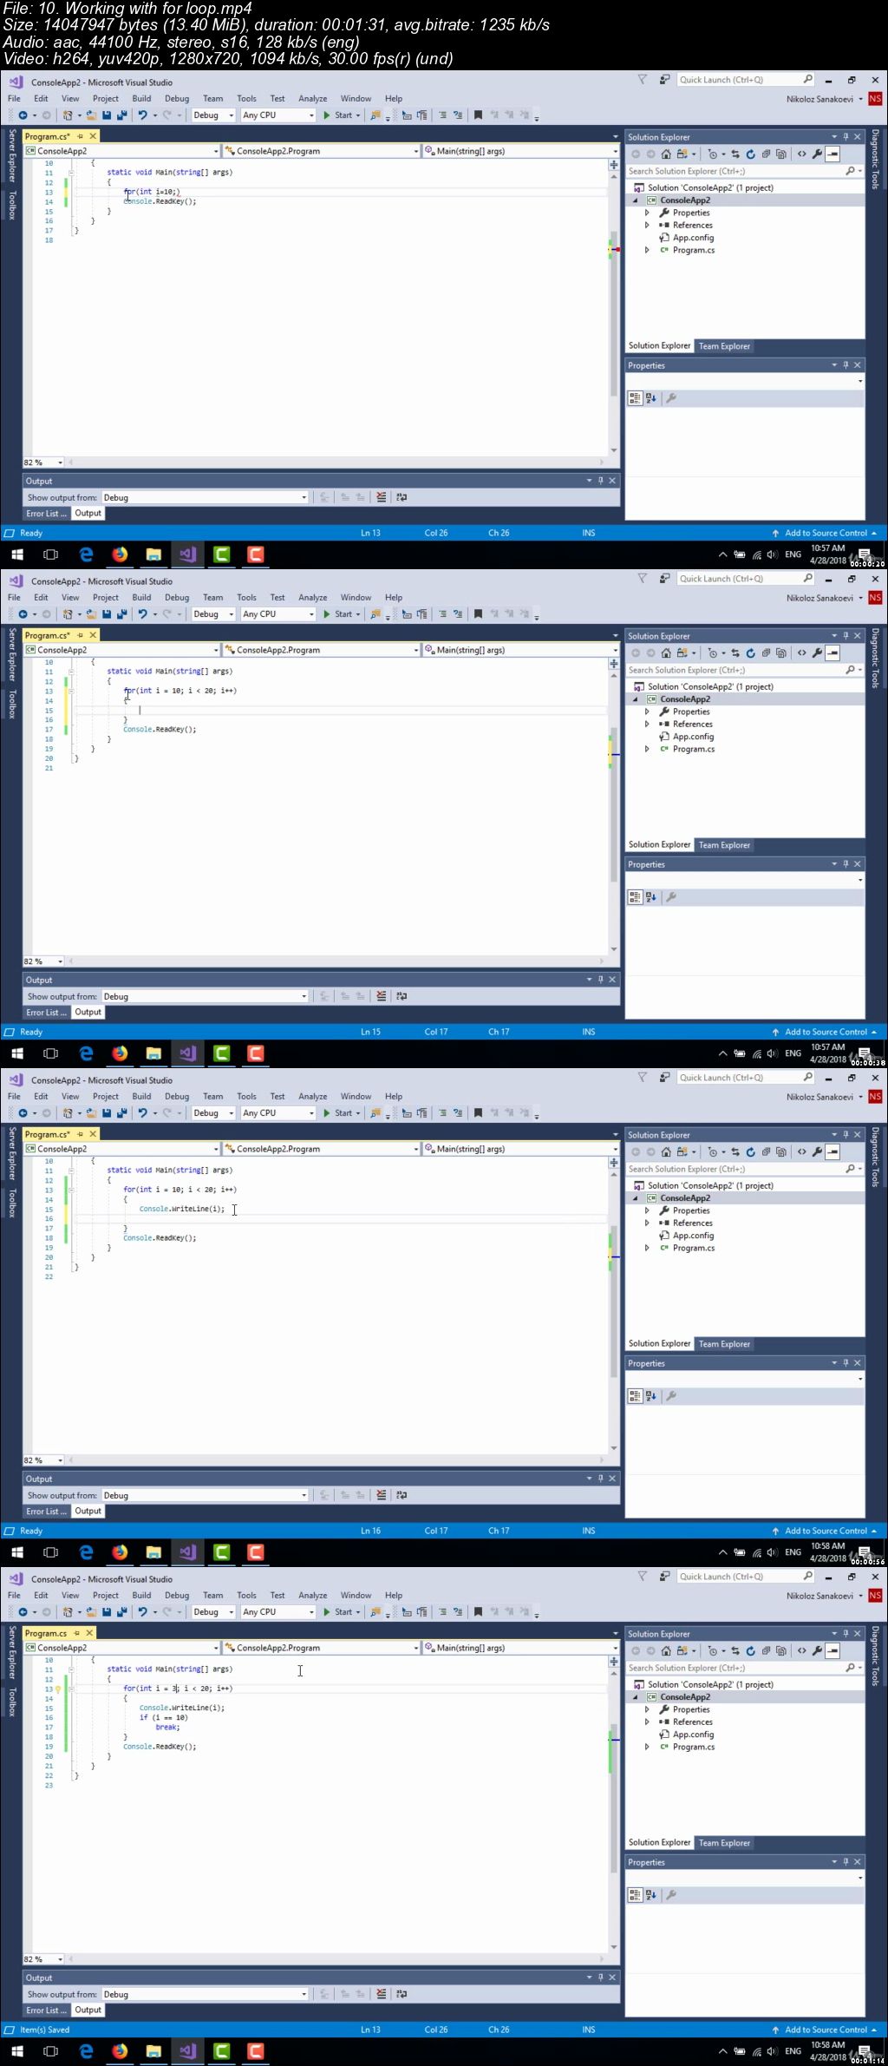Open Toolbox side tab in first frame
Viewport: 888px width, 2066px height.
tap(12, 206)
